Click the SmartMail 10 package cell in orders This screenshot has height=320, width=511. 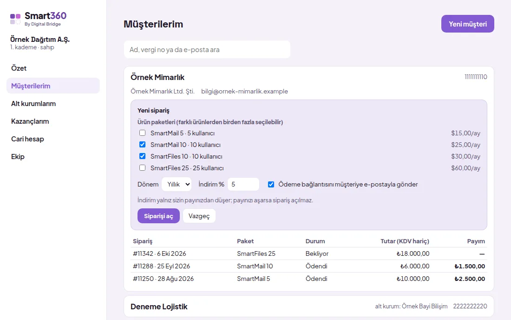pos(255,266)
